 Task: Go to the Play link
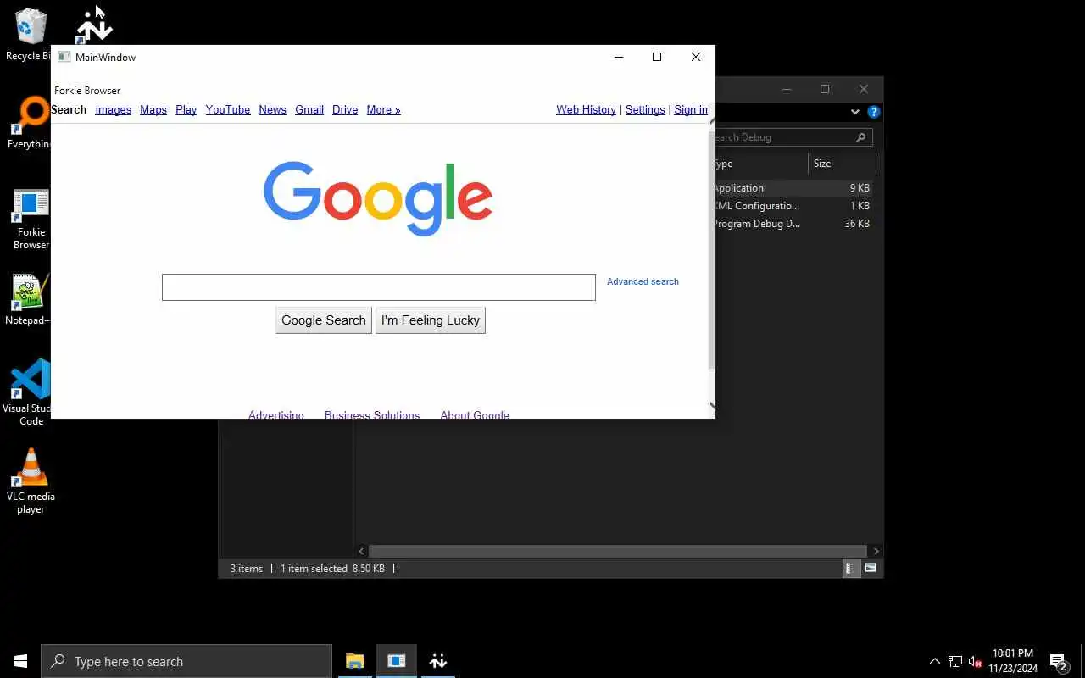[186, 109]
